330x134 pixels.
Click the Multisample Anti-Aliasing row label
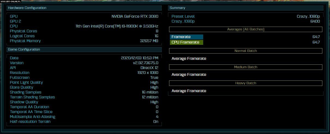click(32, 117)
